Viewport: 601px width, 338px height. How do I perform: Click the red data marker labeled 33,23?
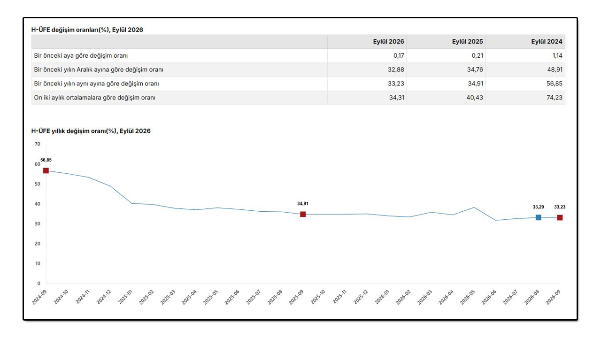560,217
